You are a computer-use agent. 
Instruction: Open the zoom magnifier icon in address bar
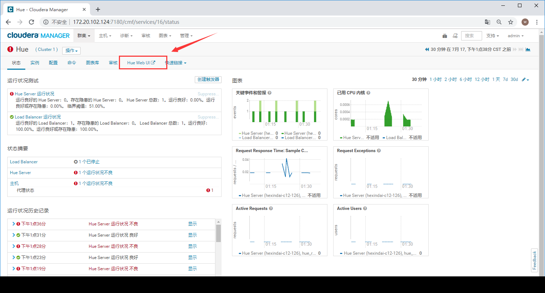tap(499, 22)
